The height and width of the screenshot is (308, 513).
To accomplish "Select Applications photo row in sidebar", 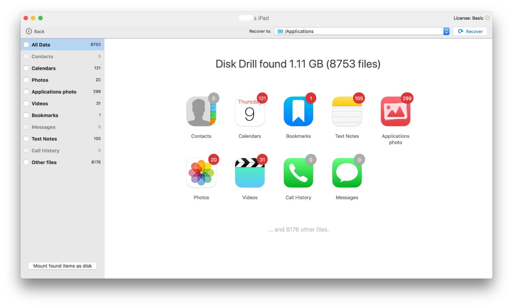I will 62,91.
